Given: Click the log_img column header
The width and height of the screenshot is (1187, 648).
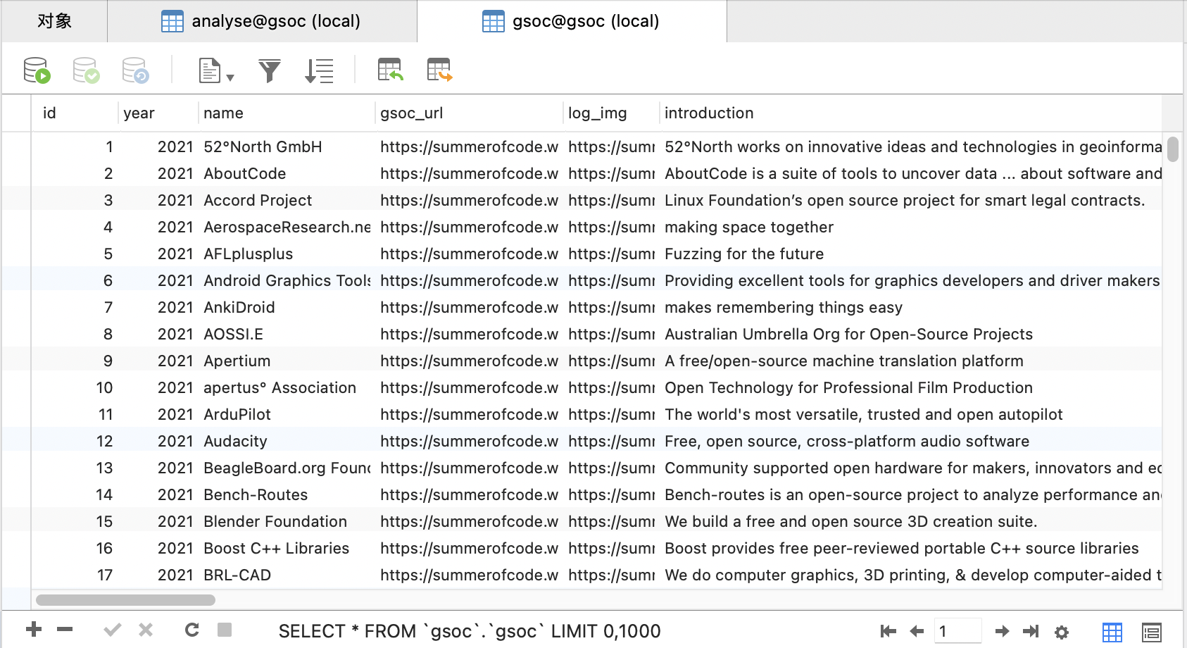Looking at the screenshot, I should 612,113.
